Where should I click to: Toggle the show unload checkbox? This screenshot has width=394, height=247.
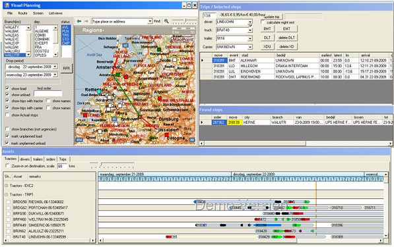[x=7, y=95]
